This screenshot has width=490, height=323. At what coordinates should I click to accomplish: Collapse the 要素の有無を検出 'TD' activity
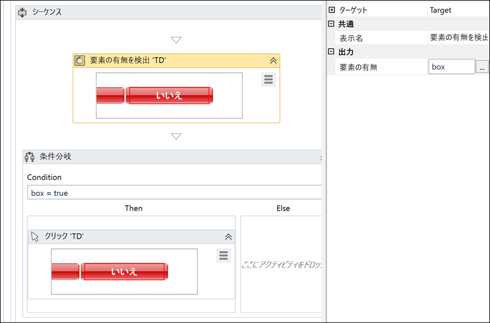(273, 61)
